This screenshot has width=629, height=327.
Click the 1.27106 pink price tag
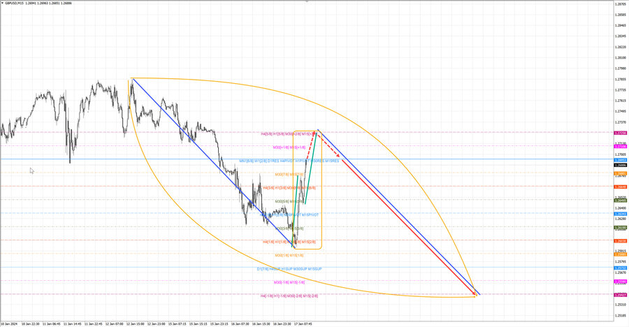coord(620,147)
